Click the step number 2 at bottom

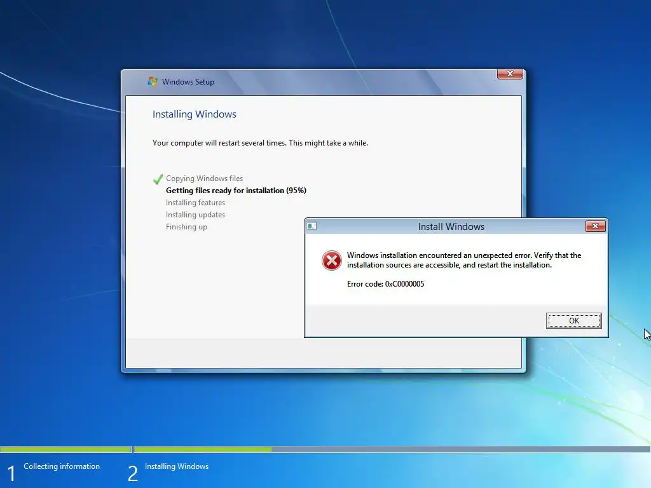pyautogui.click(x=133, y=474)
